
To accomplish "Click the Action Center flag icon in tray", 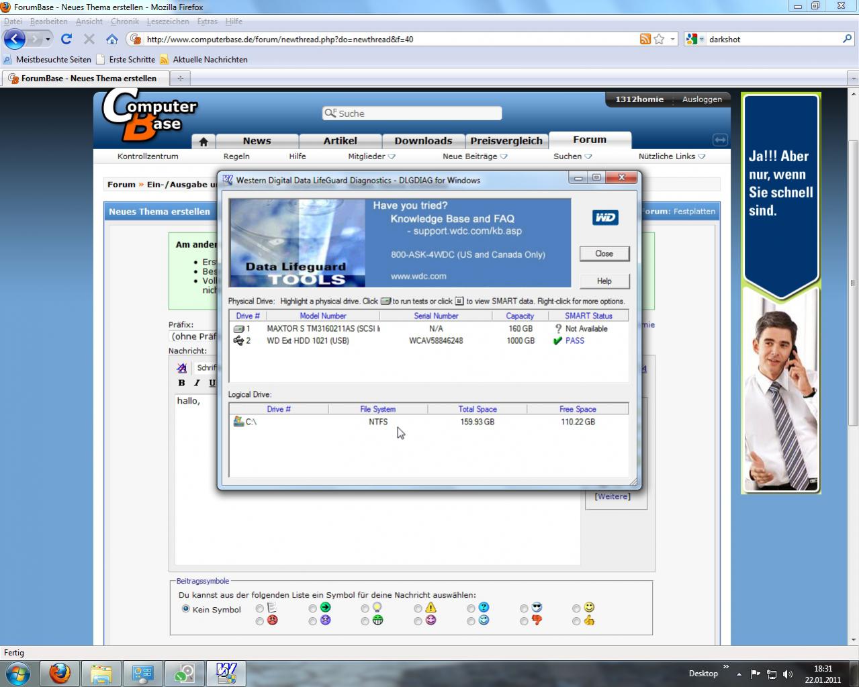I will 755,674.
